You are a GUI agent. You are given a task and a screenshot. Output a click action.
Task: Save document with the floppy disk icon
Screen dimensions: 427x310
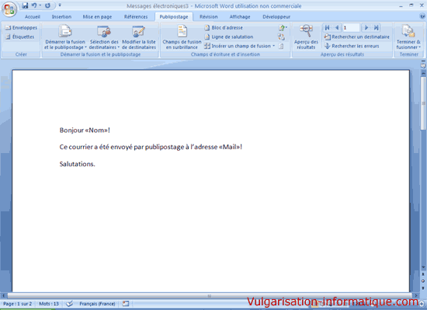[x=25, y=5]
